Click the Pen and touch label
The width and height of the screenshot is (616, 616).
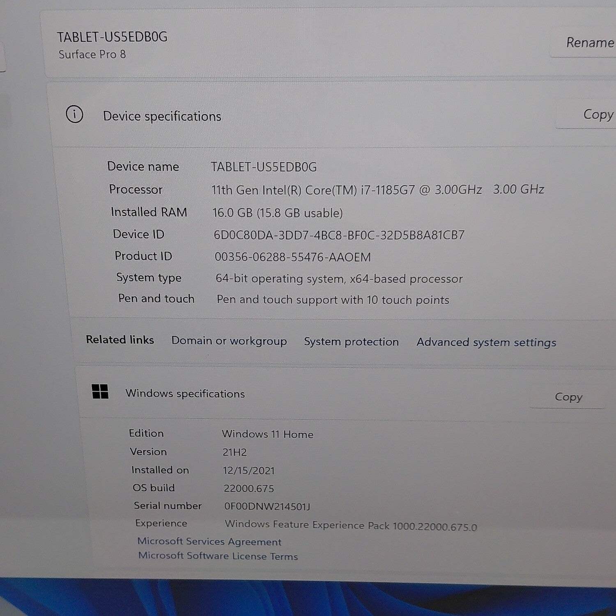tap(156, 299)
